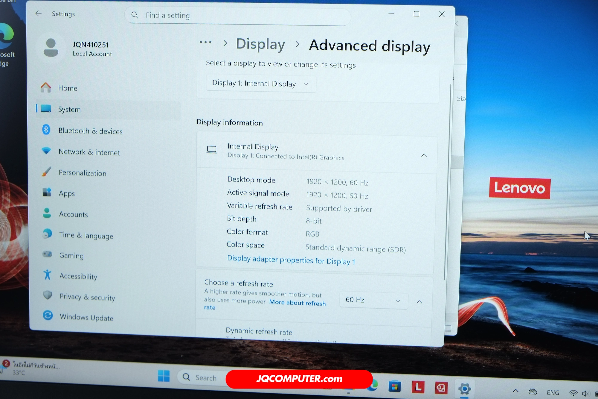The height and width of the screenshot is (399, 598).
Task: Click the back arrow in Settings
Action: 38,13
